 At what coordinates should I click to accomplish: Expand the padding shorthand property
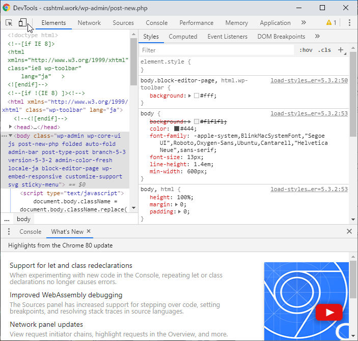(179, 211)
